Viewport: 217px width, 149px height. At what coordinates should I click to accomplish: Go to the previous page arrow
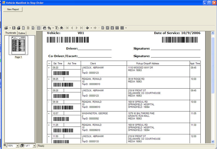tap(72, 28)
